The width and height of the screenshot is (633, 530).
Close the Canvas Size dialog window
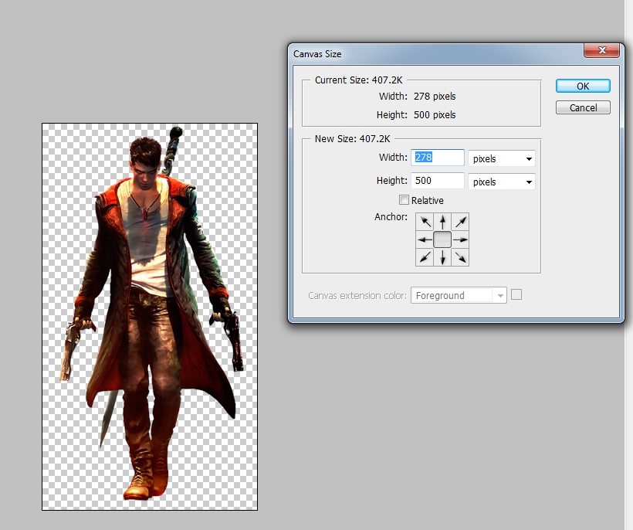[x=602, y=50]
